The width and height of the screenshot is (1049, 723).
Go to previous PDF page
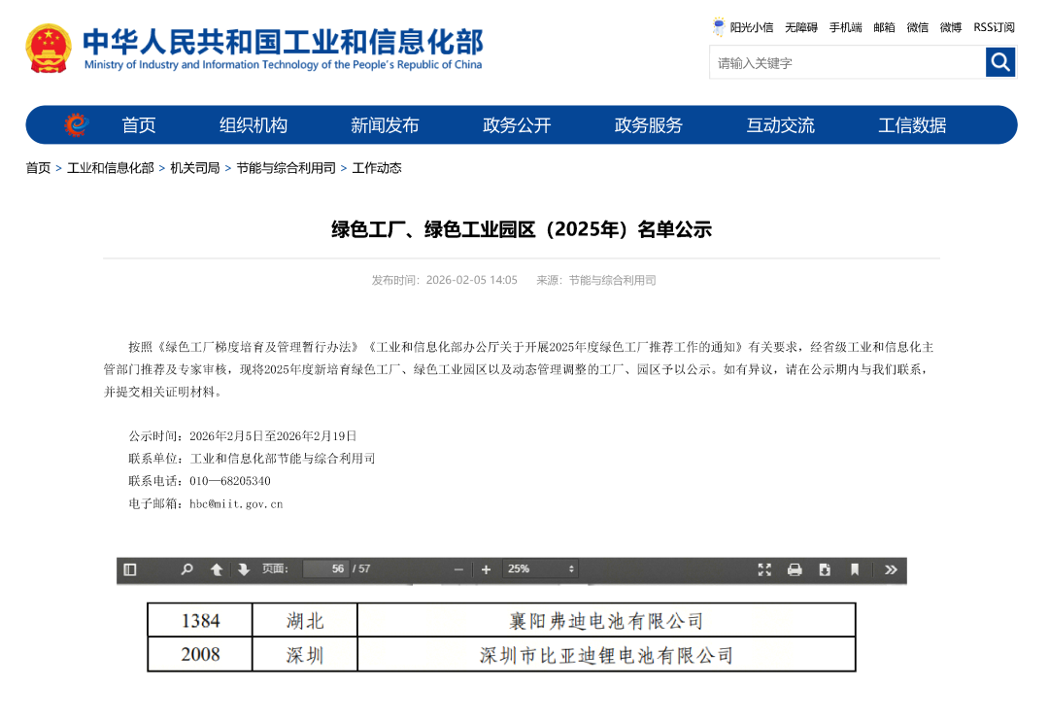tap(217, 569)
